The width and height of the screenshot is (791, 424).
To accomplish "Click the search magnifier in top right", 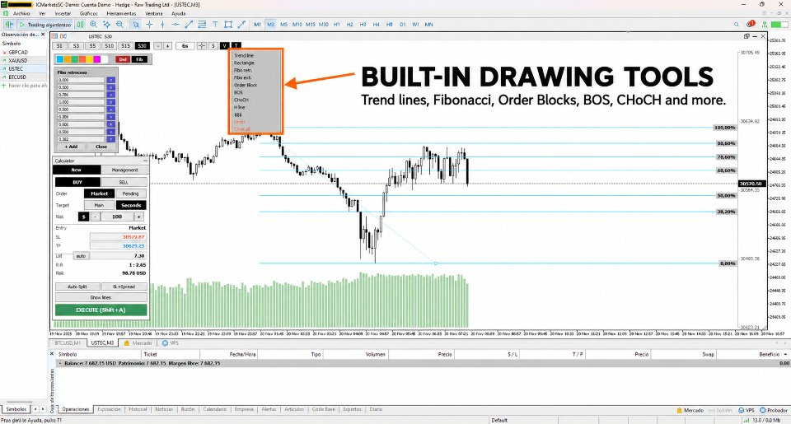I will [737, 24].
